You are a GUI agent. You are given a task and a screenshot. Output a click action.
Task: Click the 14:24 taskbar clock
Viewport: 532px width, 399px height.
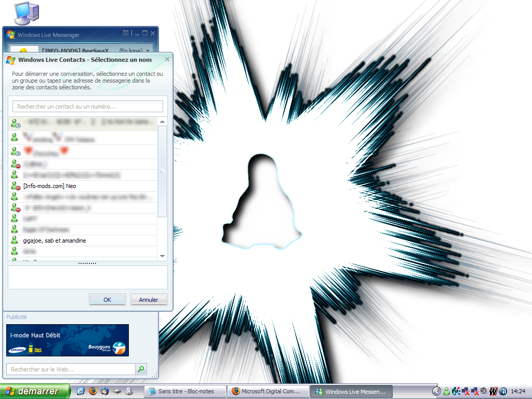pyautogui.click(x=518, y=392)
